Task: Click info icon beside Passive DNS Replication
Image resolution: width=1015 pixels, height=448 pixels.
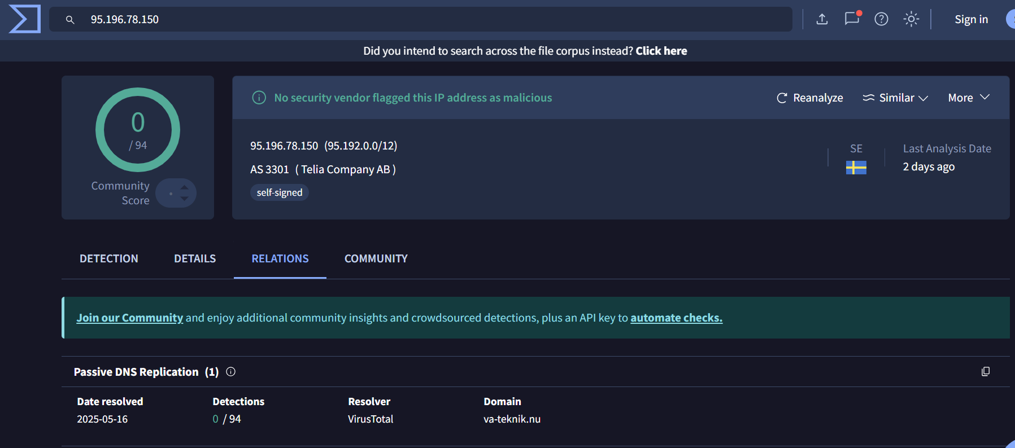Action: coord(230,371)
